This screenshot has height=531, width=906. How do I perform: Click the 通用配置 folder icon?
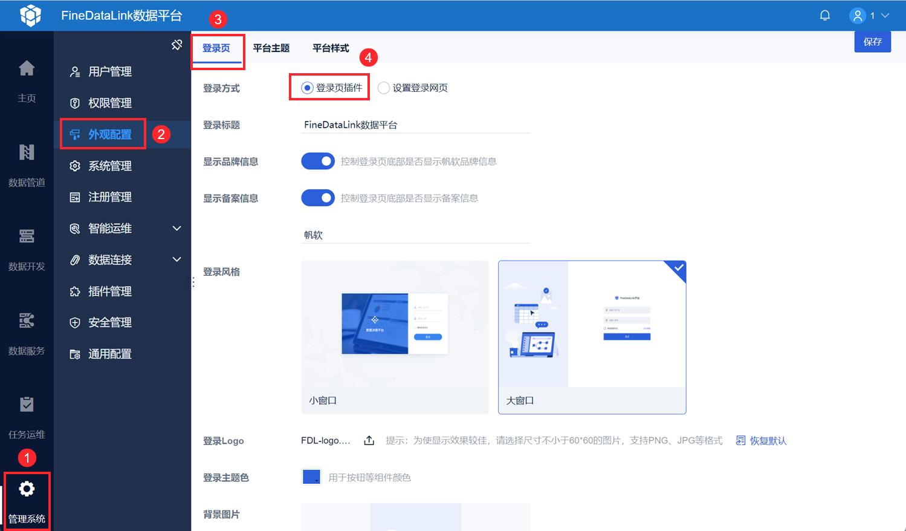click(75, 354)
